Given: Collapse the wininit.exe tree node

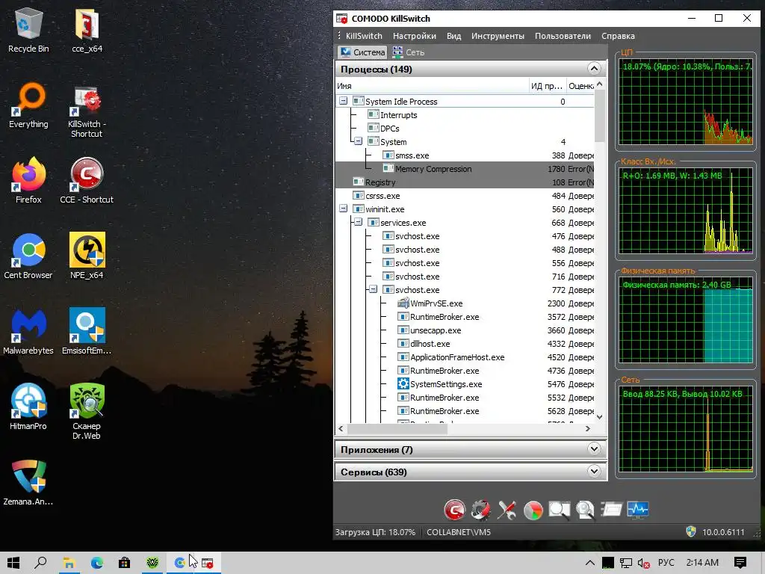Looking at the screenshot, I should click(x=344, y=209).
